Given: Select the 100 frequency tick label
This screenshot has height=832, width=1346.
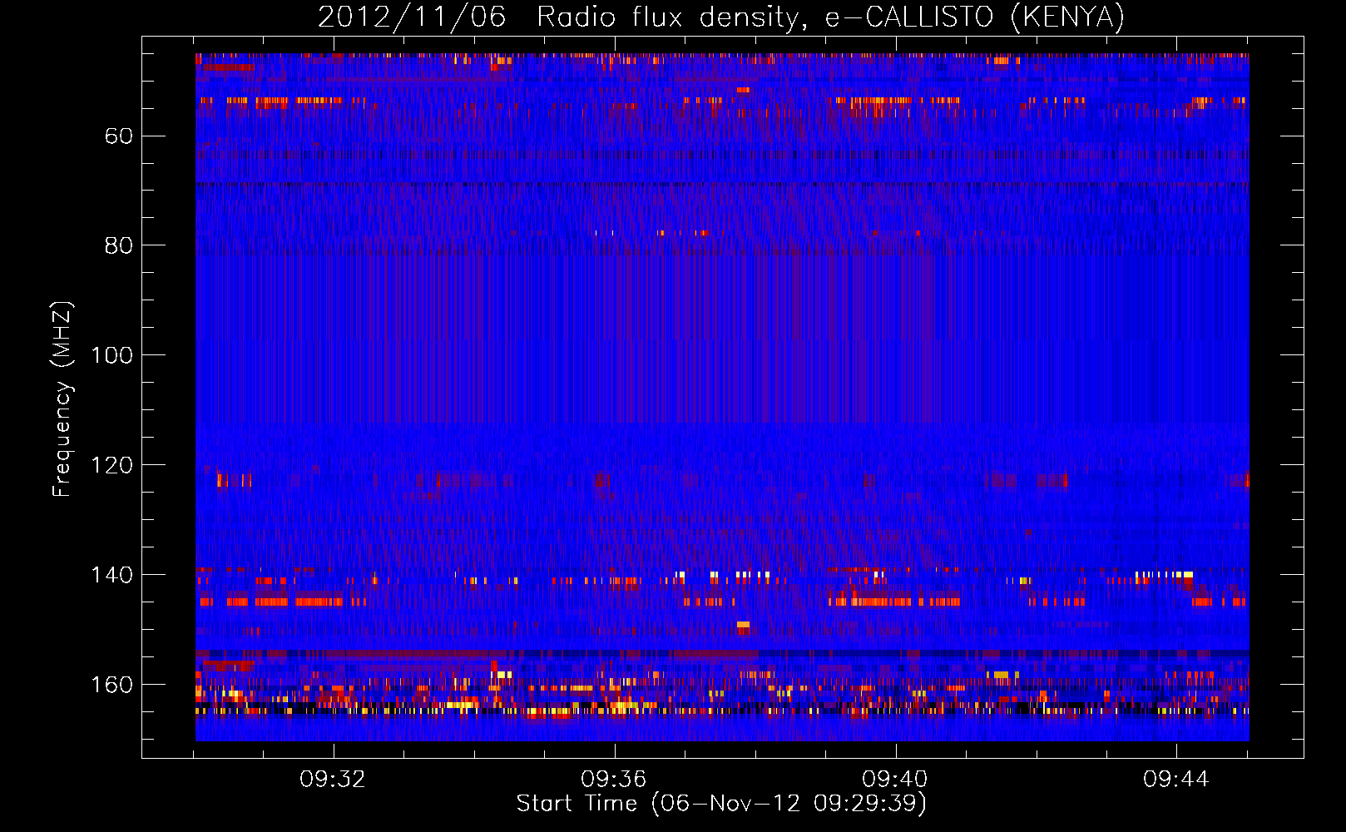Looking at the screenshot, I should click(111, 355).
